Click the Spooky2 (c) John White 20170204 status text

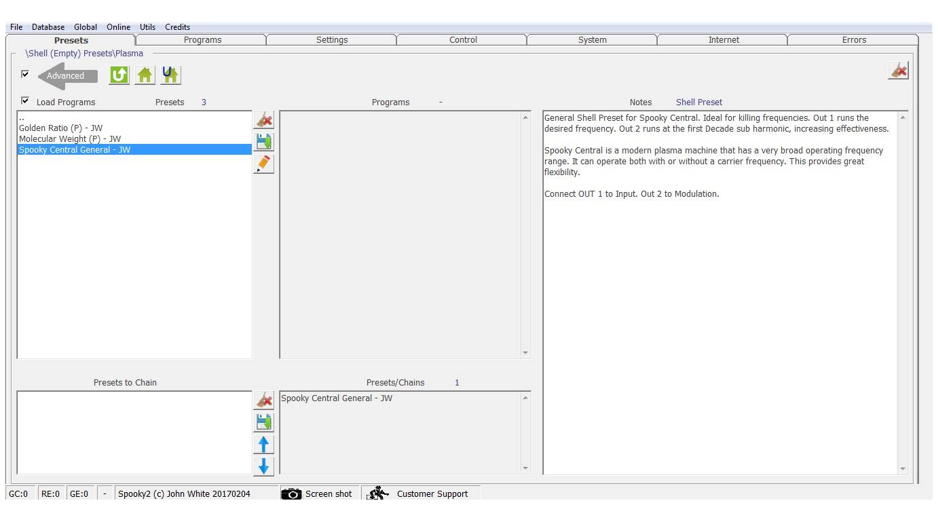(184, 493)
